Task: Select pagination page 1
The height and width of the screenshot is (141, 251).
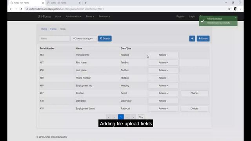Action: (121, 117)
